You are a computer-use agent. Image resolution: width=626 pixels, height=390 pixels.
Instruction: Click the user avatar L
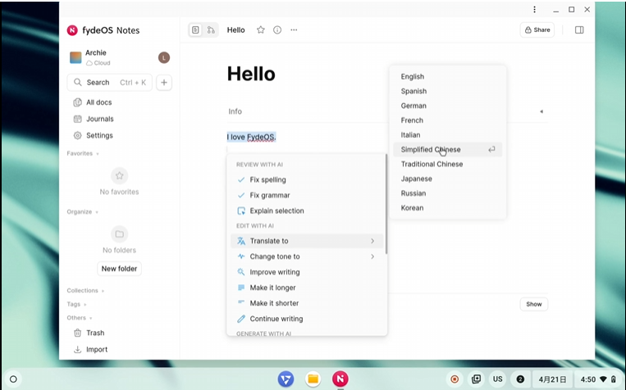tap(164, 57)
